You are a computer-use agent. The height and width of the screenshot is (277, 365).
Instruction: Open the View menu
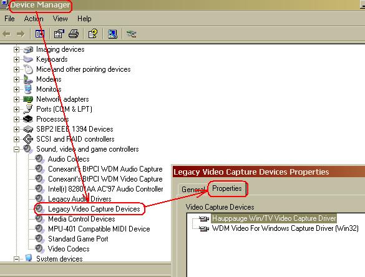pos(60,19)
